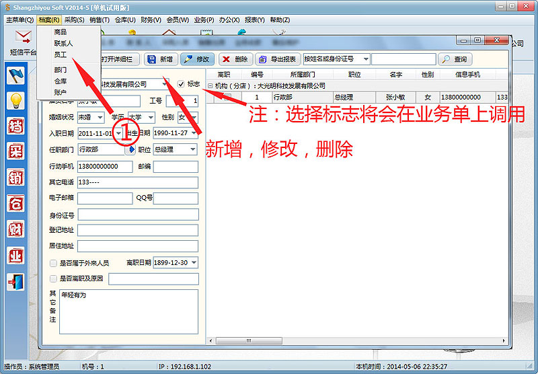538x374 pixels.
Task: Click the search text input field
Action: pyautogui.click(x=403, y=59)
